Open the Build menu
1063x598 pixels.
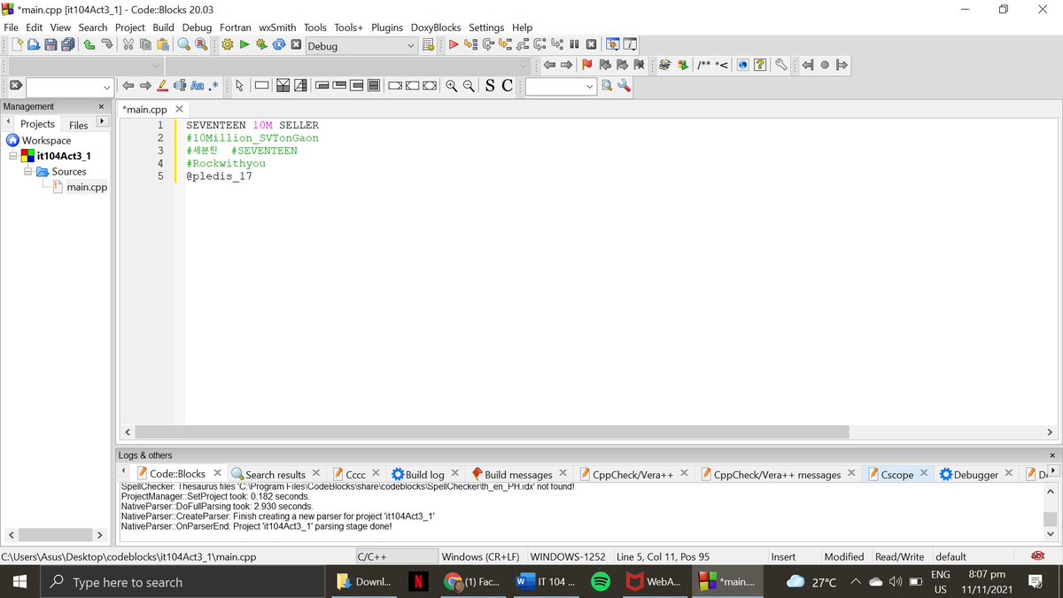tap(163, 27)
